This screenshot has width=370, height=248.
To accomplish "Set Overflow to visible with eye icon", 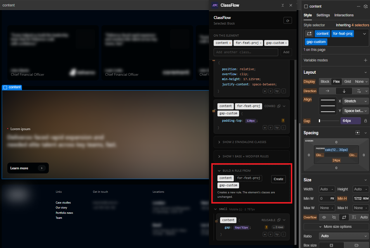I will tap(324, 217).
